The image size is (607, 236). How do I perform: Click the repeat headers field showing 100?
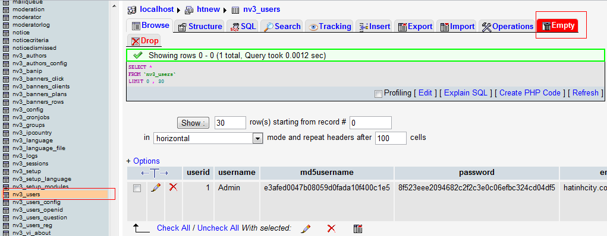(x=391, y=138)
